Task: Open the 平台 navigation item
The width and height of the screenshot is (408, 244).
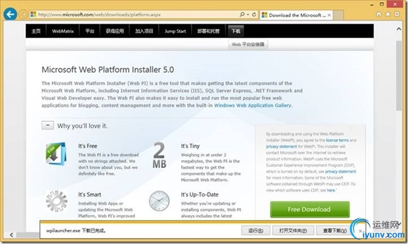Action: pyautogui.click(x=90, y=31)
